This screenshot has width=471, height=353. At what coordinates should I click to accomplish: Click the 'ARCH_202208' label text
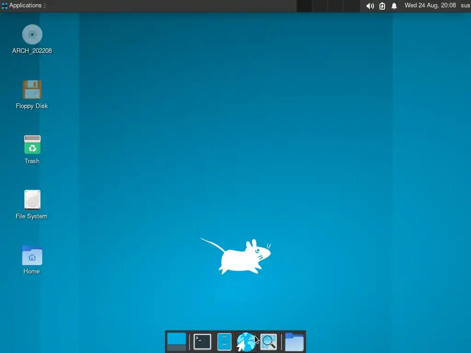pyautogui.click(x=32, y=51)
